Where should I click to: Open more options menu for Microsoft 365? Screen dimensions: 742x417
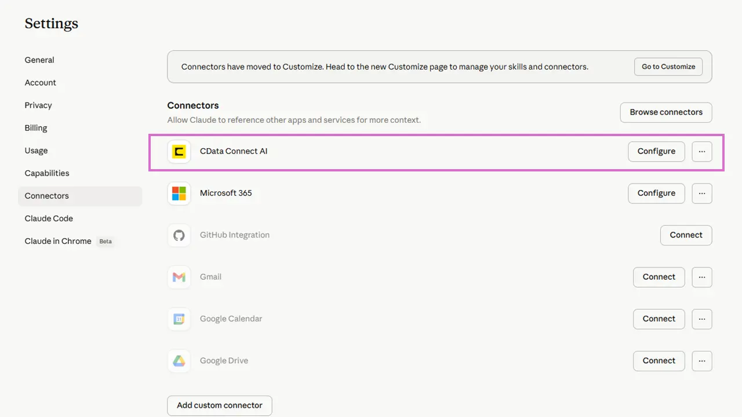(x=702, y=193)
